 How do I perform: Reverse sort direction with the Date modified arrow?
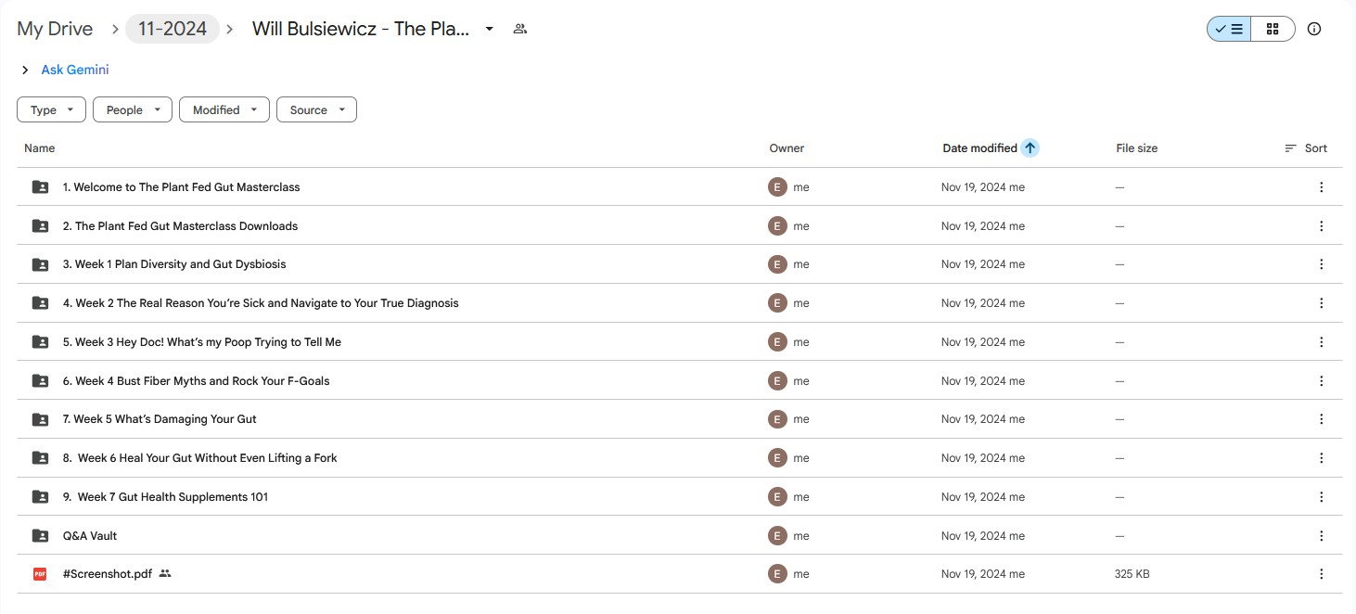tap(1030, 147)
